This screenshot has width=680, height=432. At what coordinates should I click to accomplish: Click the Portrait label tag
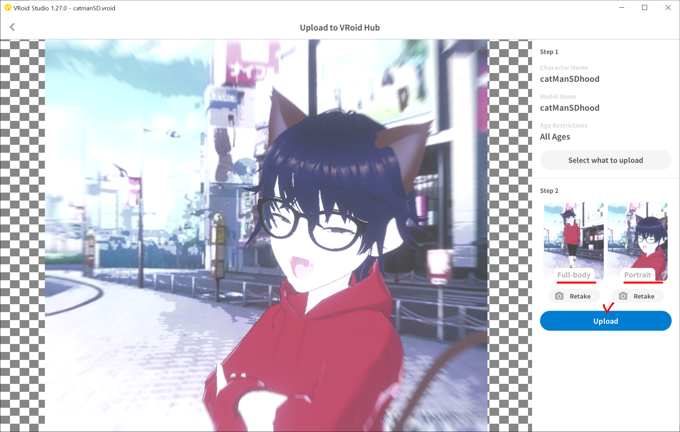click(637, 275)
